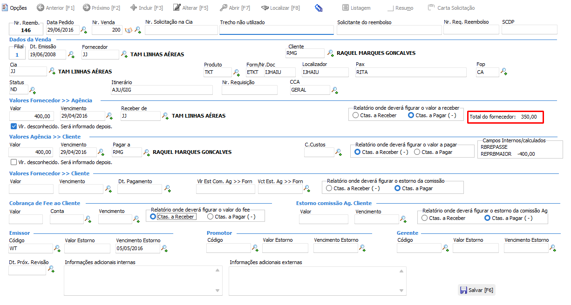Click the Nr. Solicitação na Cia field
This screenshot has height=305, width=571.
click(x=181, y=30)
